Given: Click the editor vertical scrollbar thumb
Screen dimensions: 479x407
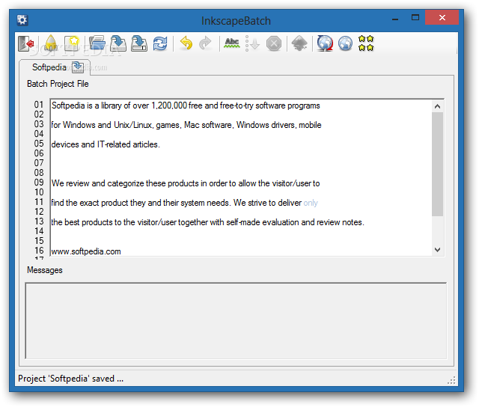Looking at the screenshot, I should [x=437, y=165].
